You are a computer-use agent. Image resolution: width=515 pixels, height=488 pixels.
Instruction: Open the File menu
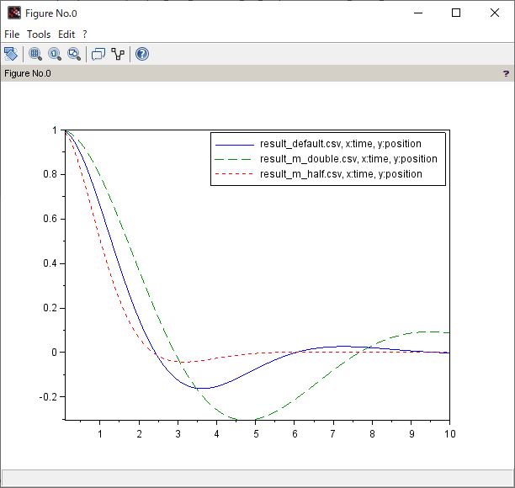tap(12, 34)
